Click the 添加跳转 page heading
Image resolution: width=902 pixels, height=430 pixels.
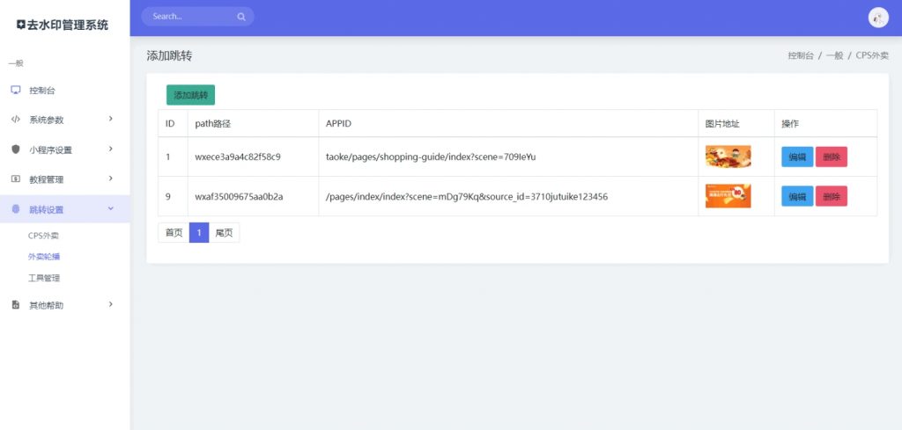pos(169,55)
